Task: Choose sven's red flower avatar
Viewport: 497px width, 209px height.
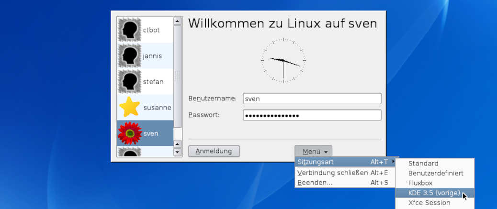Action: [x=129, y=133]
